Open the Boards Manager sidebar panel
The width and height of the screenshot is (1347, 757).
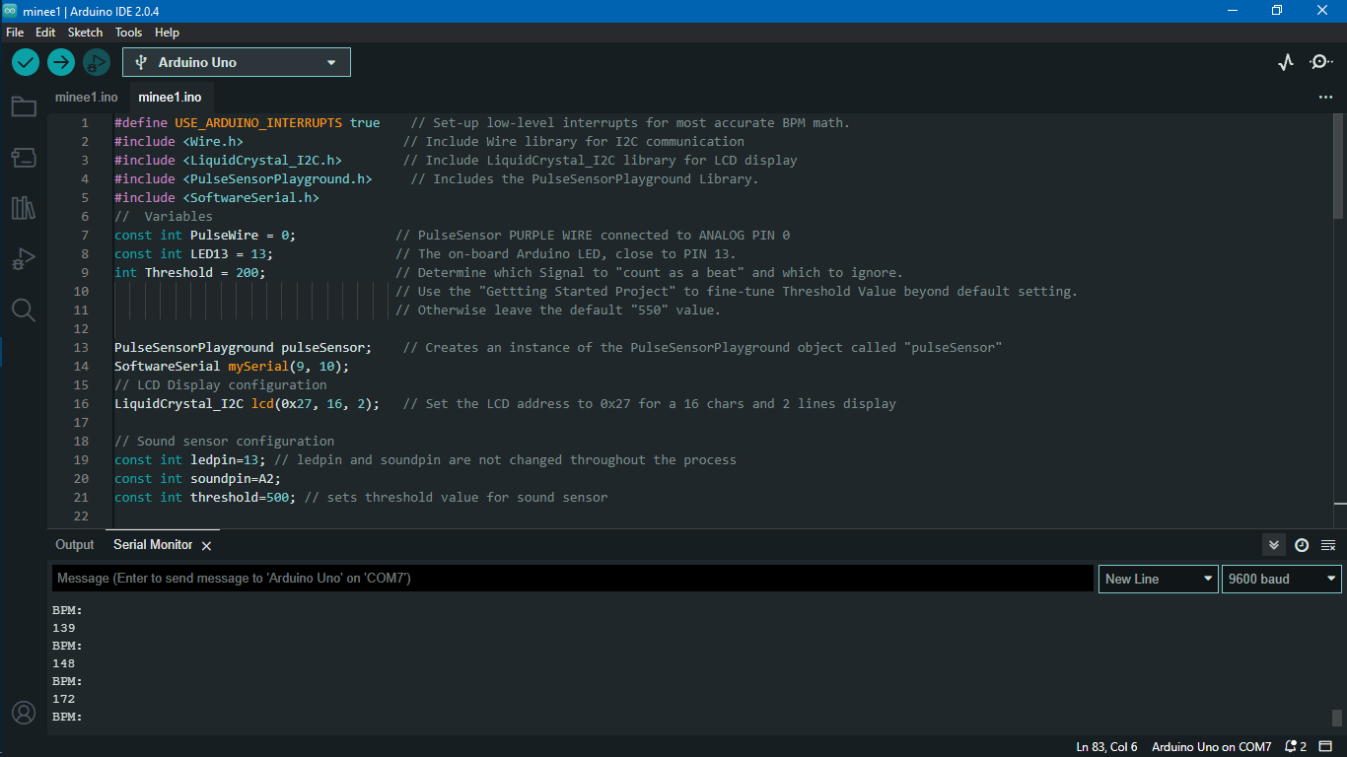click(24, 158)
